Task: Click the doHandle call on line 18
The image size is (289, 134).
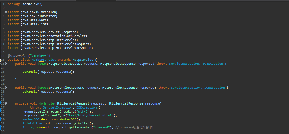Action: tap(30, 72)
